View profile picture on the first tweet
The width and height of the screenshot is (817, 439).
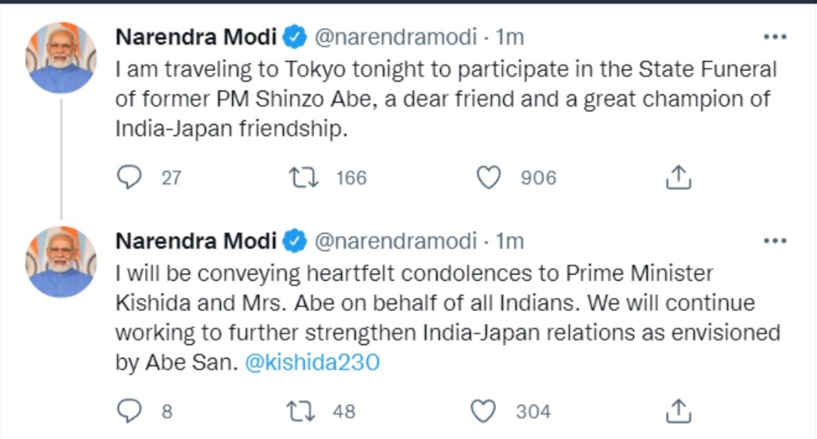(61, 58)
